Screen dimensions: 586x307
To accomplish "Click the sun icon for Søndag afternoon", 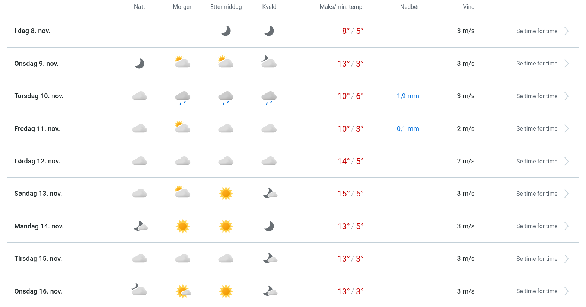I will 226,194.
